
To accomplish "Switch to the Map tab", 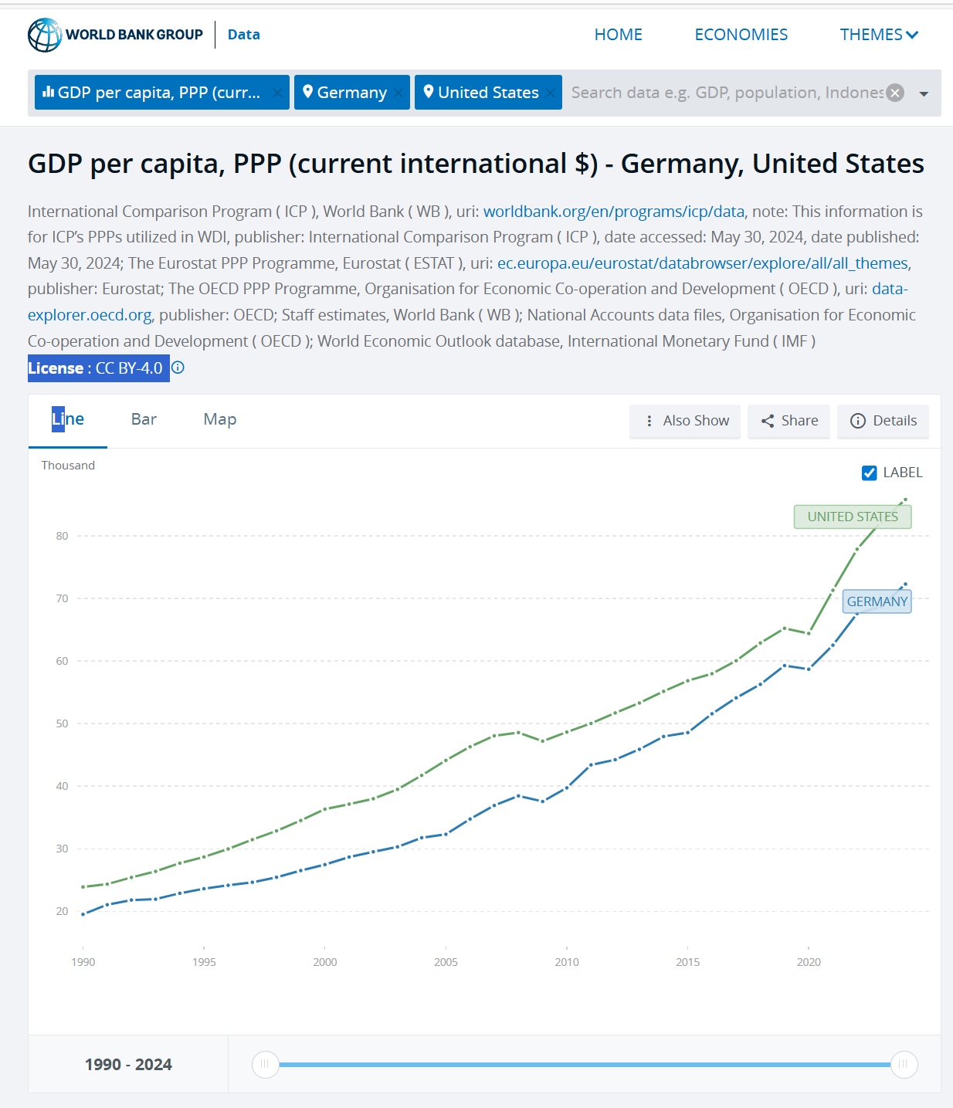I will pyautogui.click(x=220, y=419).
